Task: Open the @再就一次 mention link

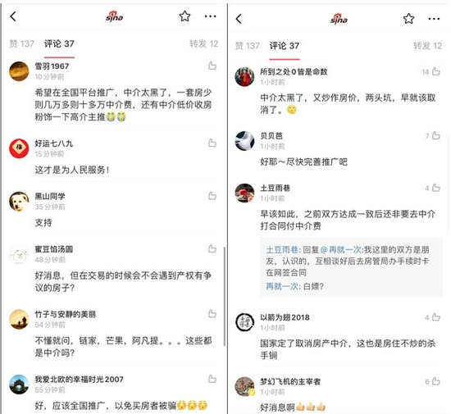Action: point(340,249)
